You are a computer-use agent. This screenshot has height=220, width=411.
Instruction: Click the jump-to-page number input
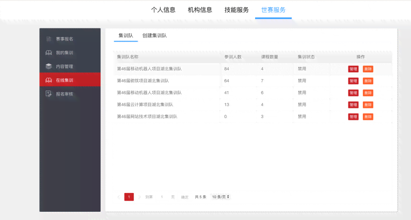(x=162, y=197)
